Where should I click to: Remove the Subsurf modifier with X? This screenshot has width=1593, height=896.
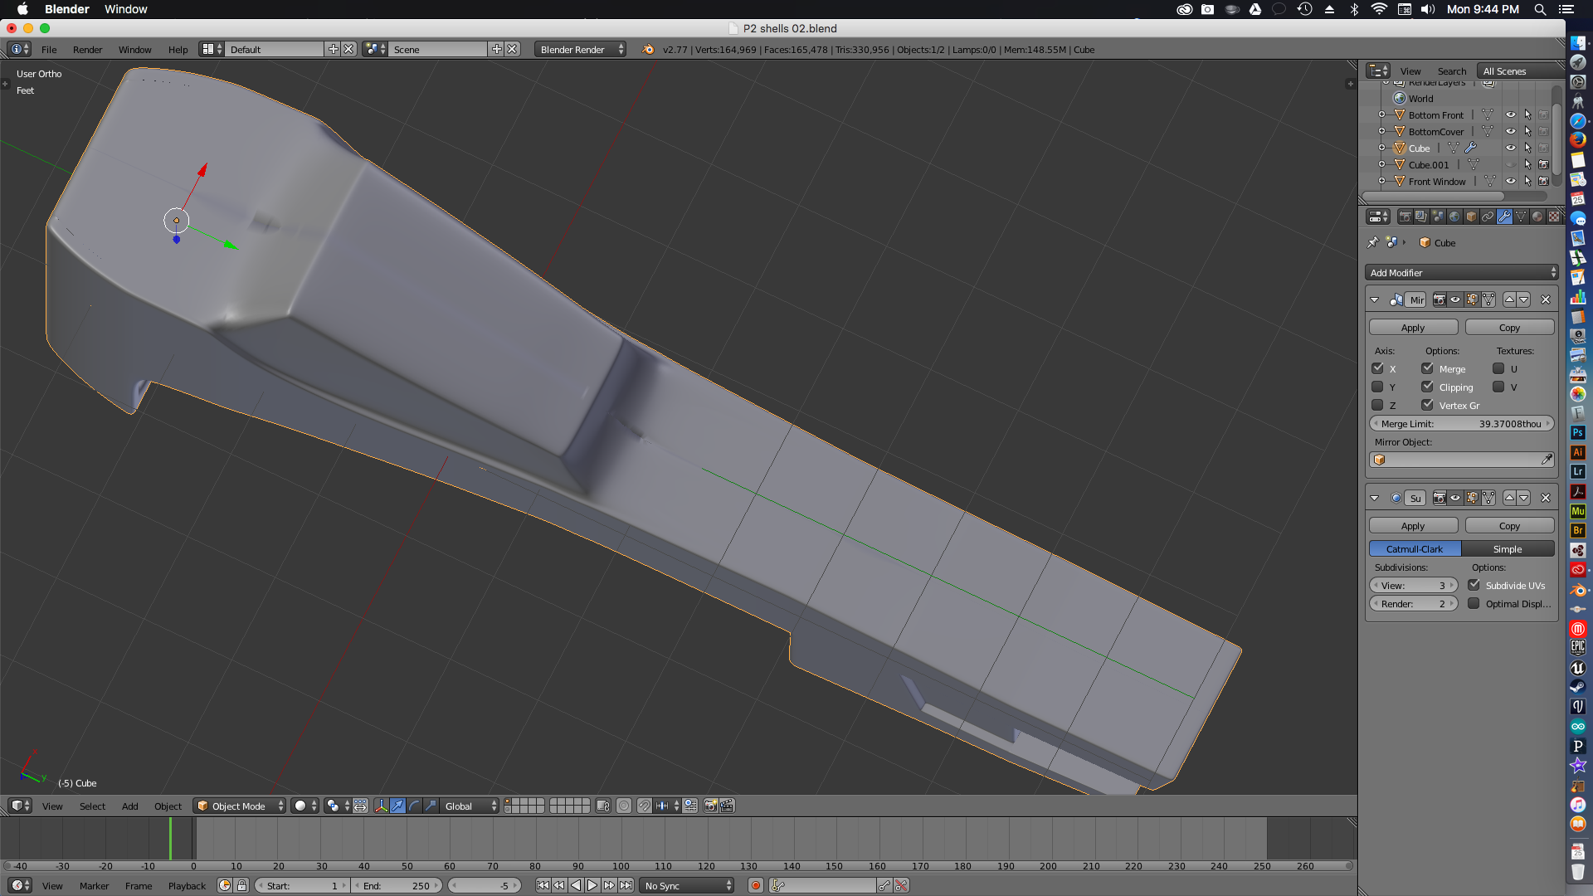(1545, 498)
